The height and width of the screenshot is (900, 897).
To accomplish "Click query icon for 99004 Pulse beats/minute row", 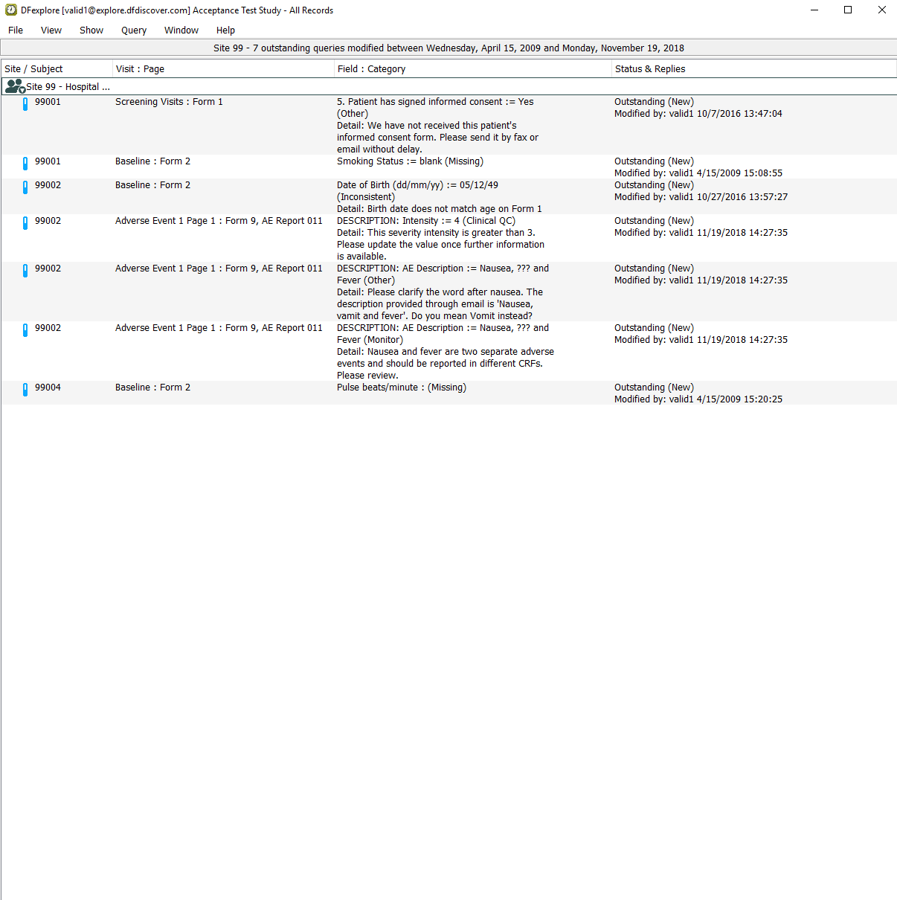I will [25, 390].
